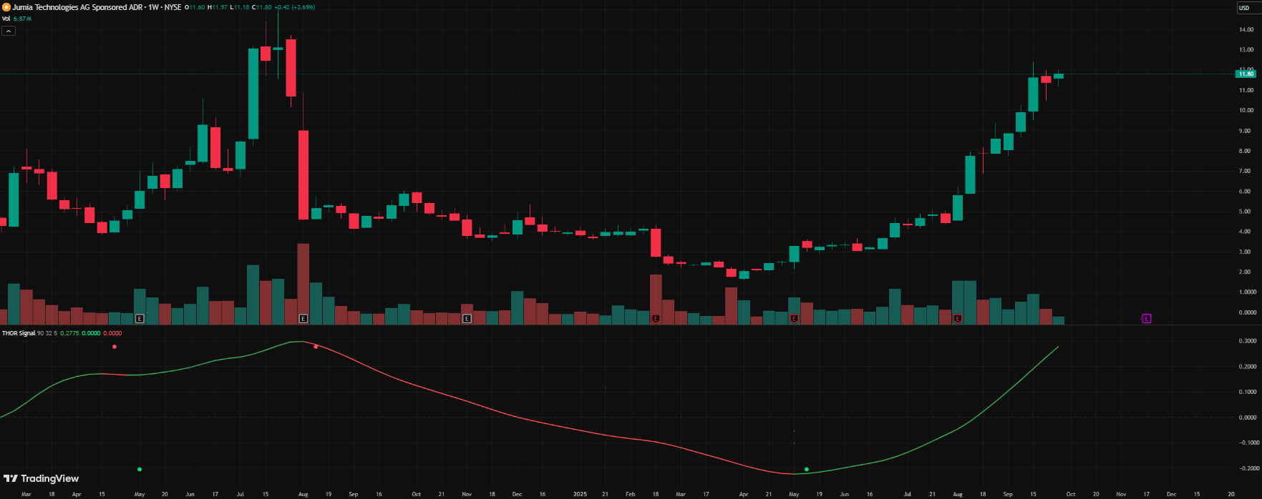Viewport: 1262px width, 499px height.
Task: Open the earnings marker at August 2024
Action: pyautogui.click(x=304, y=319)
